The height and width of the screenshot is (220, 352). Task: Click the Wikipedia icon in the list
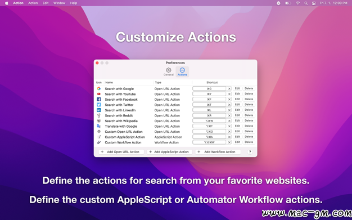[99, 120]
